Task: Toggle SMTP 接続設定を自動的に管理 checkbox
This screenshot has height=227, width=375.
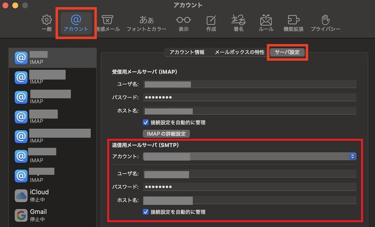Action: coord(146,212)
